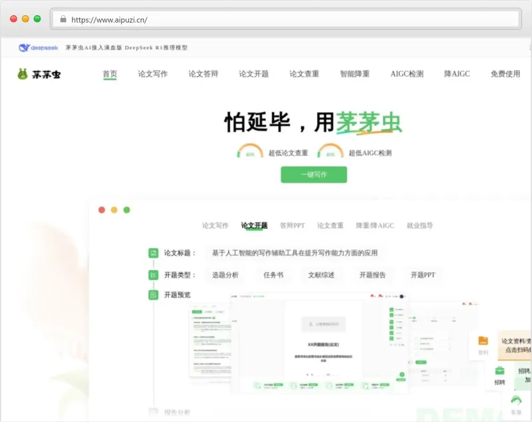This screenshot has width=532, height=422.
Task: Switch to 论文查重 tab in demo panel
Action: tap(330, 226)
